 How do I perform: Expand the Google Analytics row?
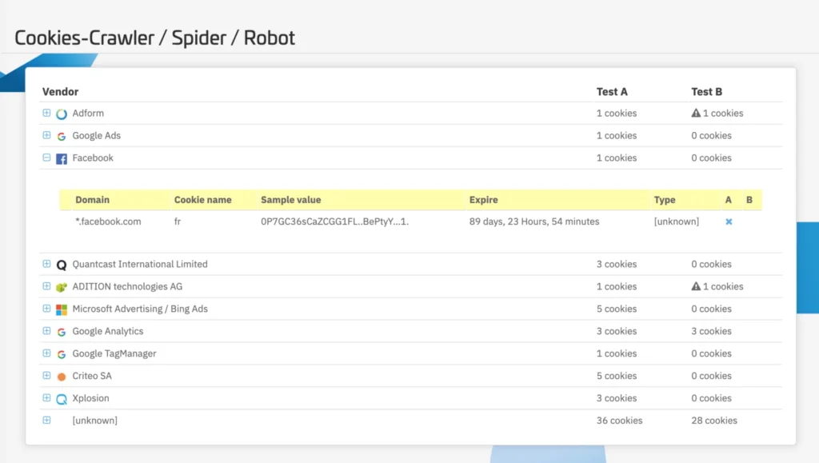46,331
